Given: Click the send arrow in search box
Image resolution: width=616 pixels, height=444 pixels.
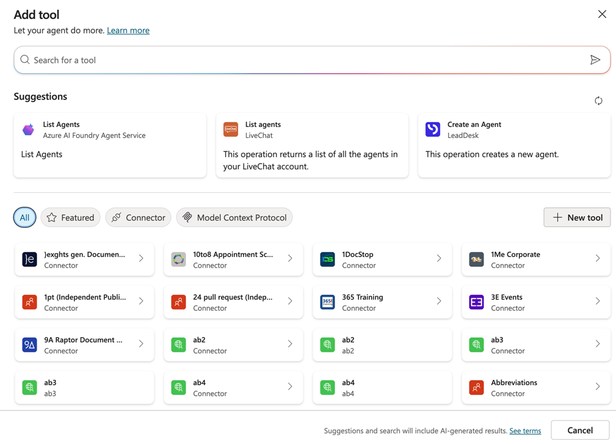Looking at the screenshot, I should [x=595, y=60].
